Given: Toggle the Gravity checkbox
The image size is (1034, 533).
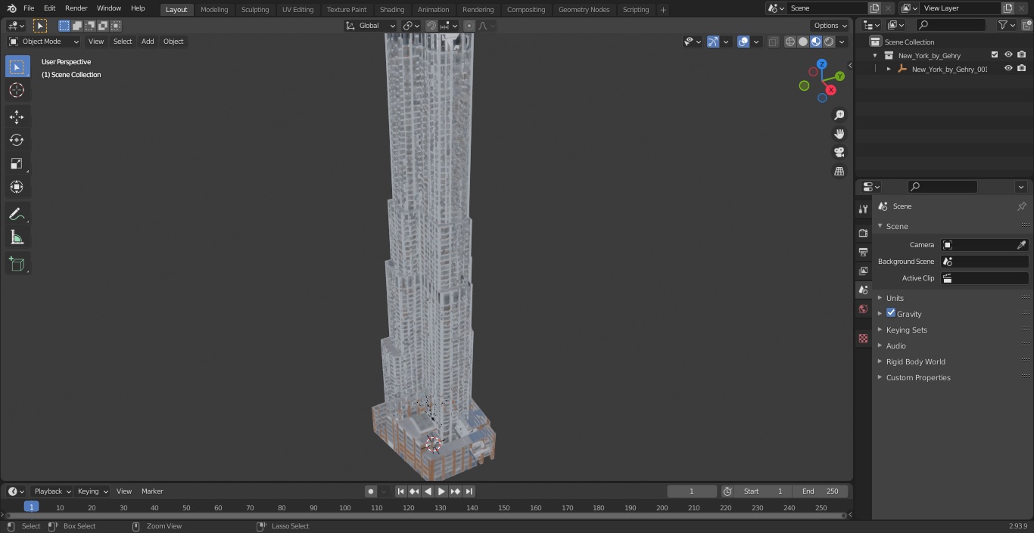Looking at the screenshot, I should point(891,313).
